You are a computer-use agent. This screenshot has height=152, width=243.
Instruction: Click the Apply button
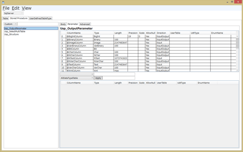(x=98, y=78)
